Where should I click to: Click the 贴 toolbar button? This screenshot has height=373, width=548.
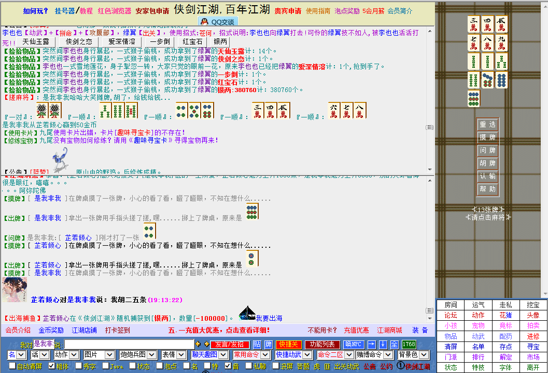click(257, 345)
